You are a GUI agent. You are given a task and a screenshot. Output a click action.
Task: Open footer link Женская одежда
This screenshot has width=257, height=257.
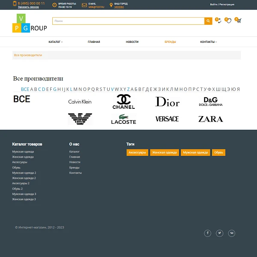(x=23, y=157)
